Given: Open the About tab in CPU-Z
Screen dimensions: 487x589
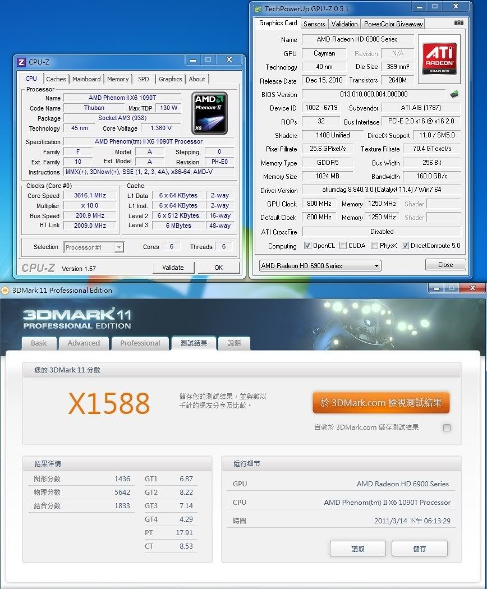Looking at the screenshot, I should [x=197, y=79].
